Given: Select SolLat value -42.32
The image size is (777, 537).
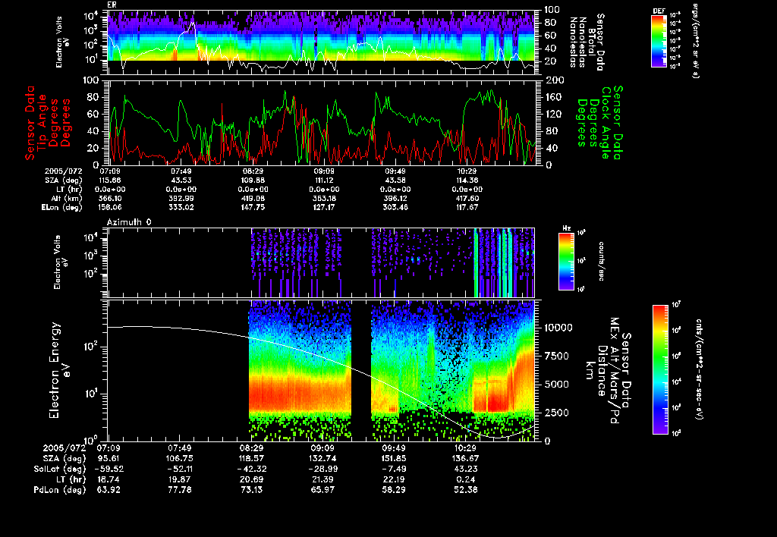Looking at the screenshot, I should pyautogui.click(x=251, y=469).
